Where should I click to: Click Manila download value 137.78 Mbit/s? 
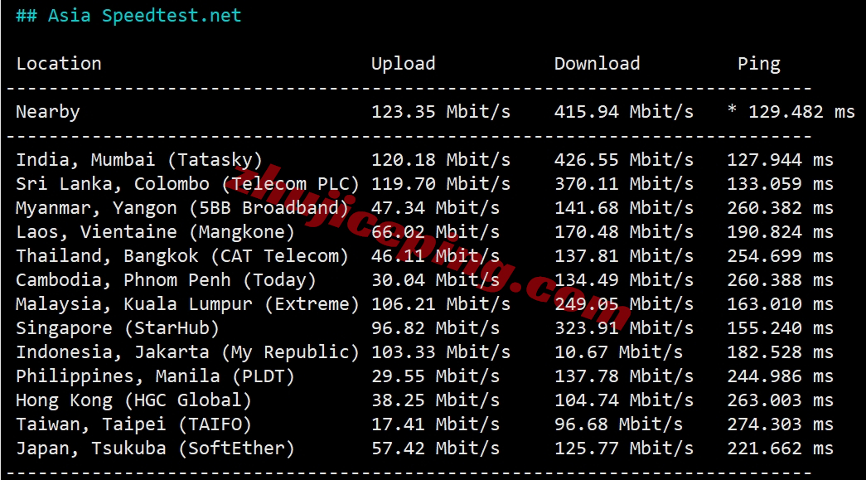coord(624,376)
